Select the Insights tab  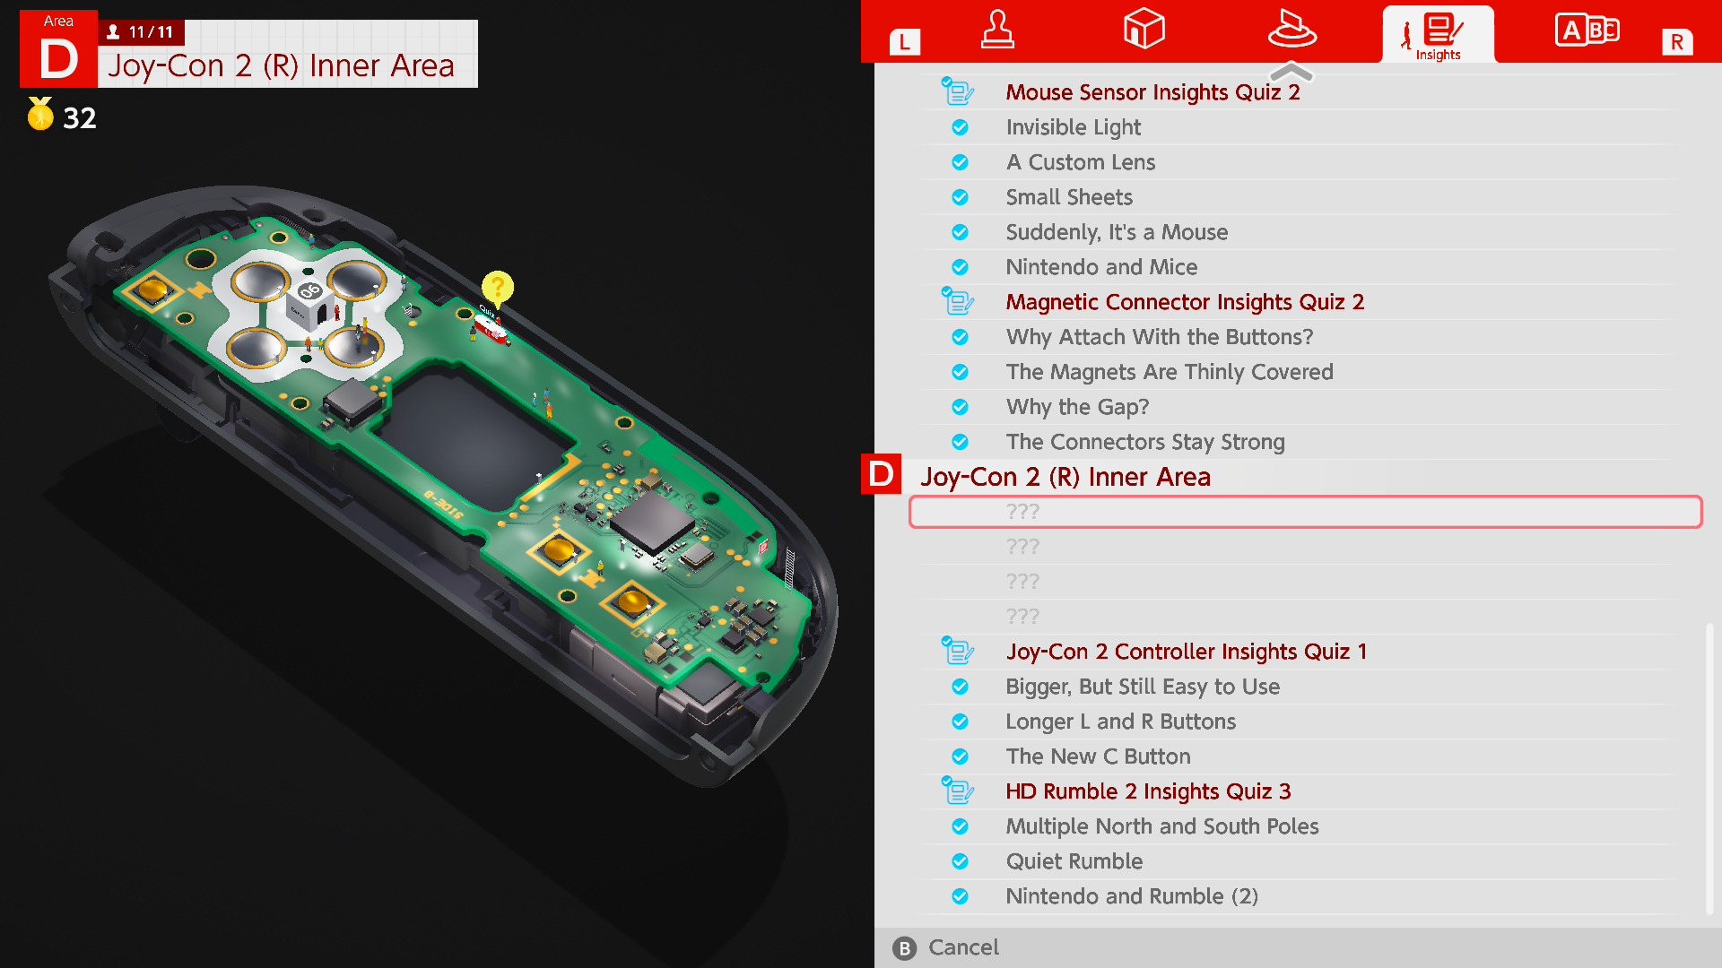pos(1438,35)
